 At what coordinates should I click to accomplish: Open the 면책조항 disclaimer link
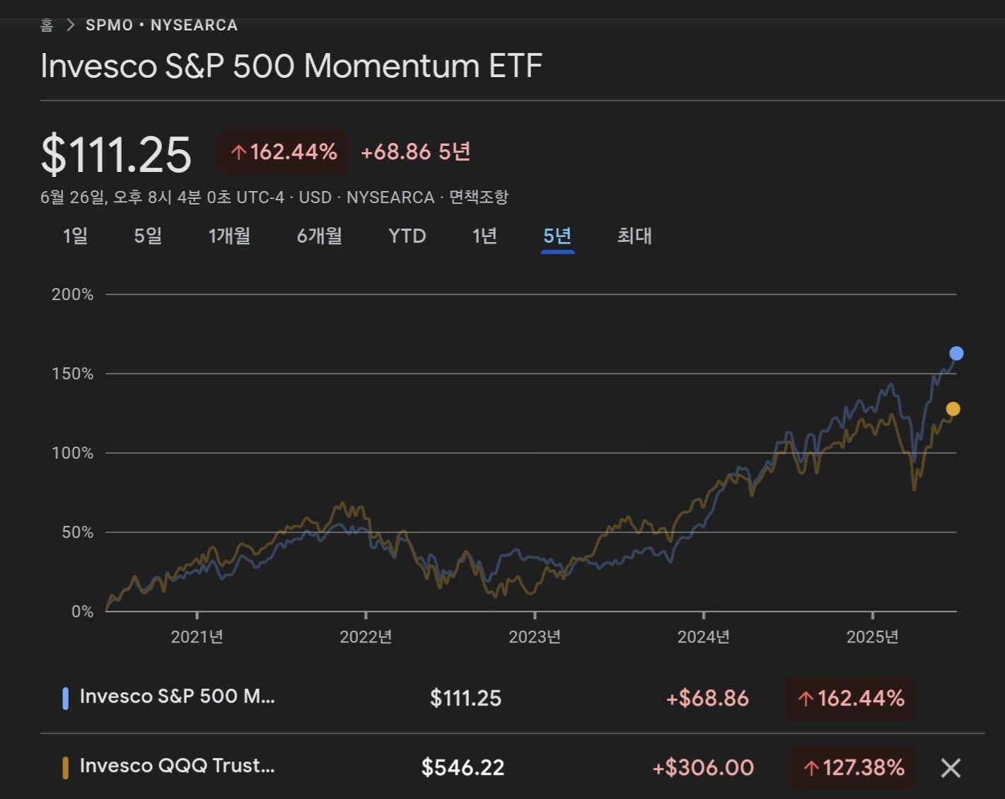click(479, 197)
